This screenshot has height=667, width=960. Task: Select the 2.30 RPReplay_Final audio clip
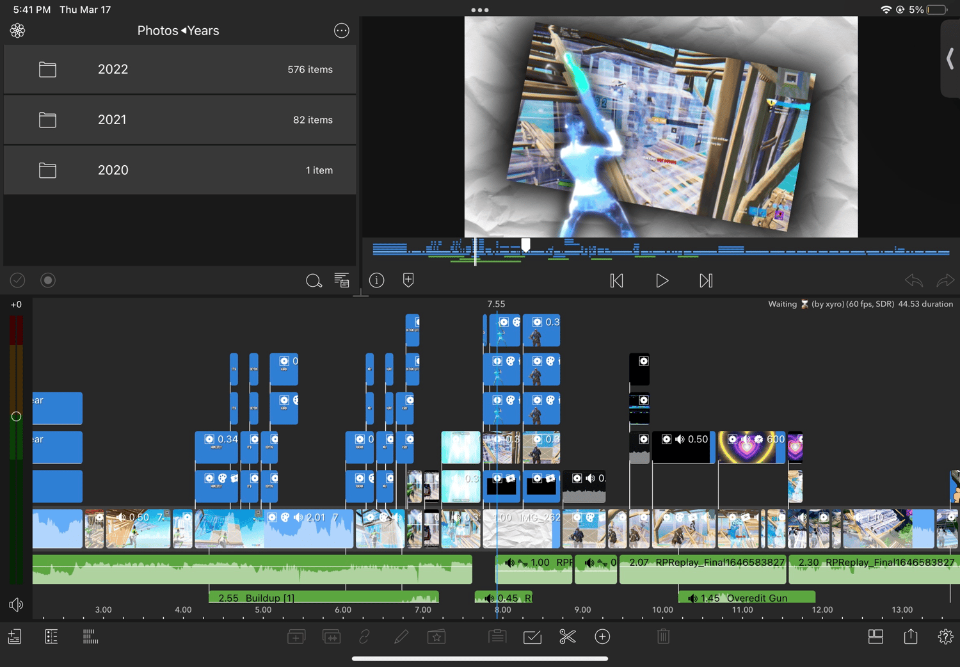pos(874,569)
